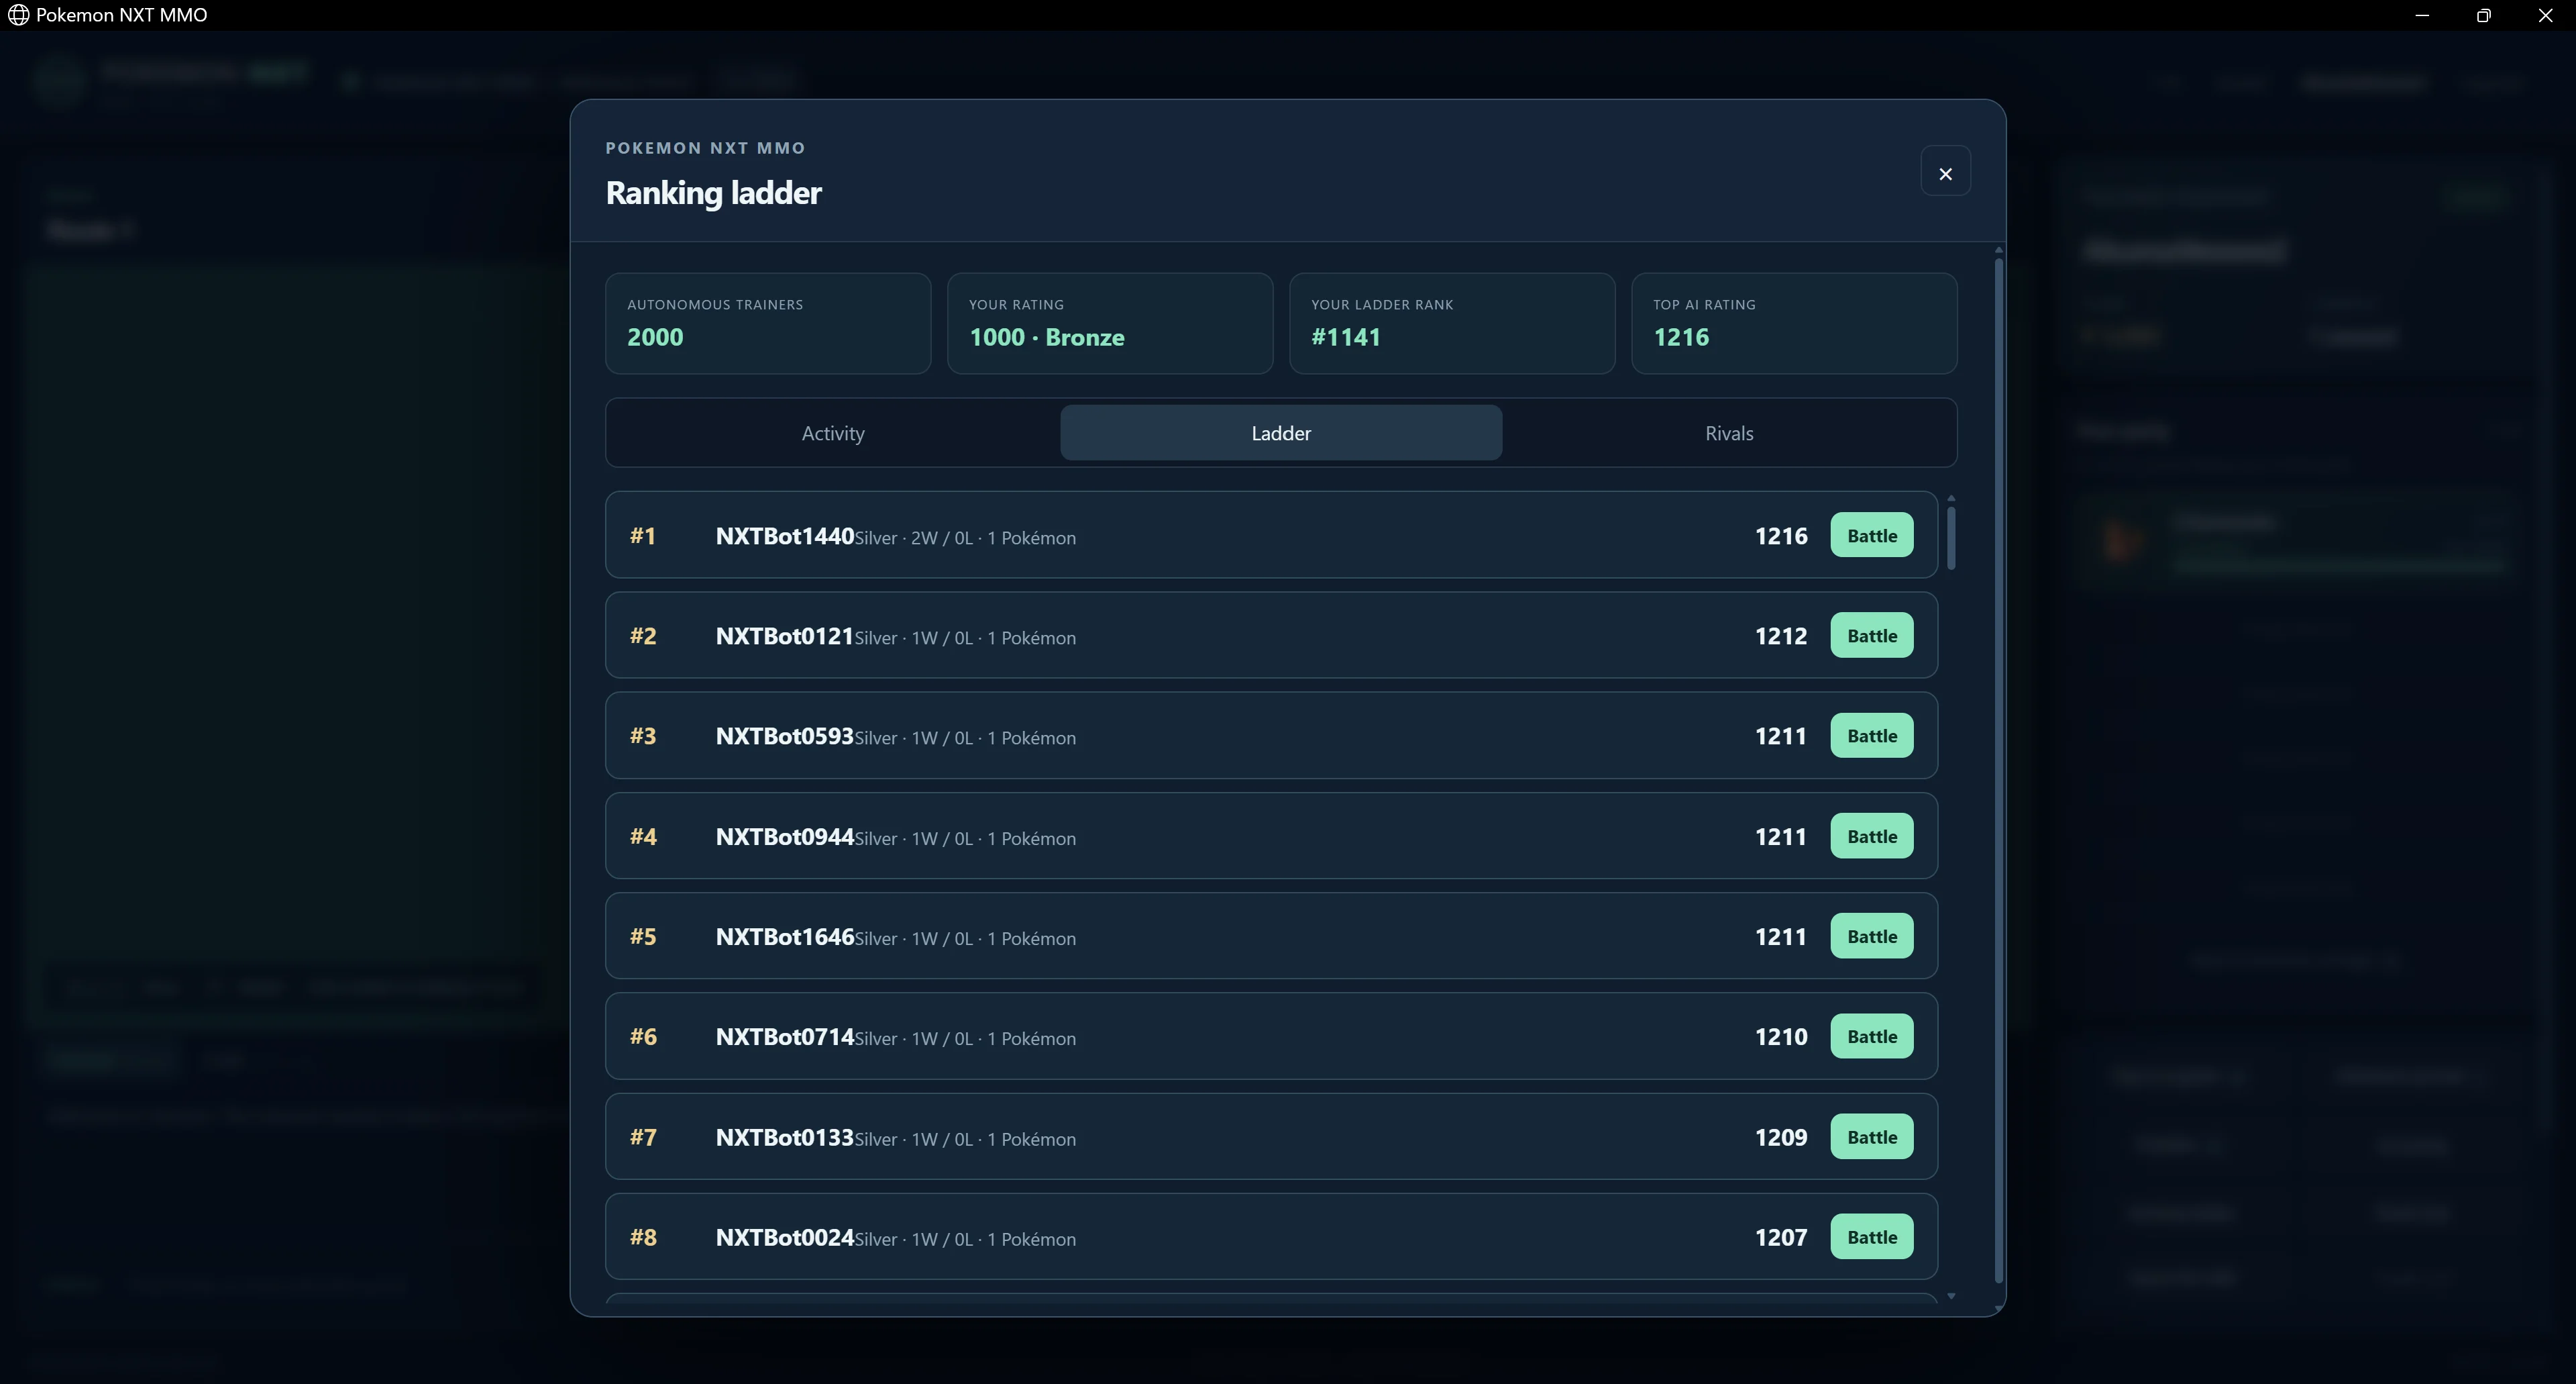
Task: Select the NXTBot0133 trainer name
Action: (785, 1137)
